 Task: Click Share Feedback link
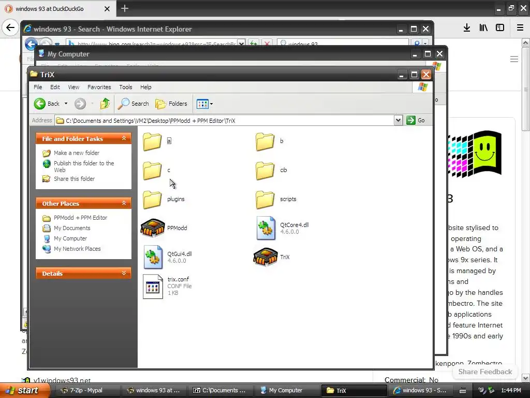[x=485, y=372]
